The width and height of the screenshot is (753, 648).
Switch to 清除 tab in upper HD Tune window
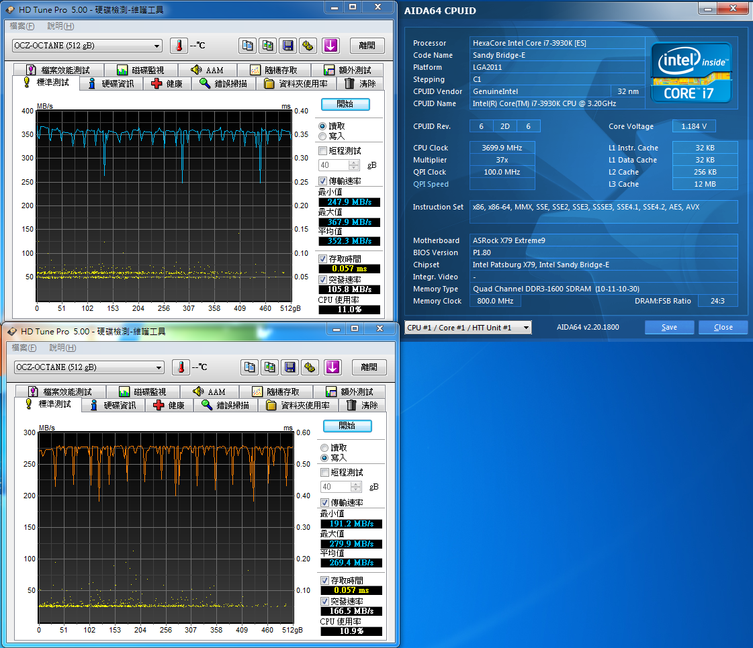[x=361, y=83]
